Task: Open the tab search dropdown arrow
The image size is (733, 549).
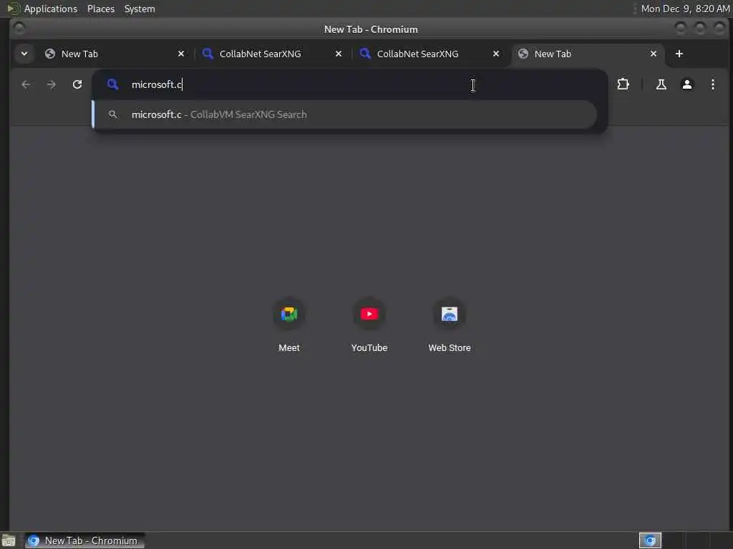Action: pos(24,54)
